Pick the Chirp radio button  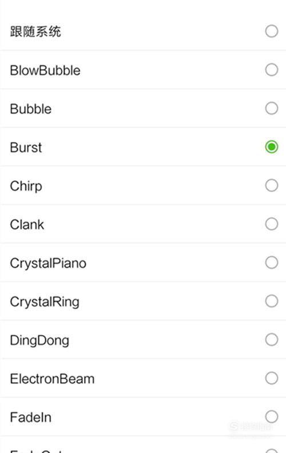[x=272, y=185]
